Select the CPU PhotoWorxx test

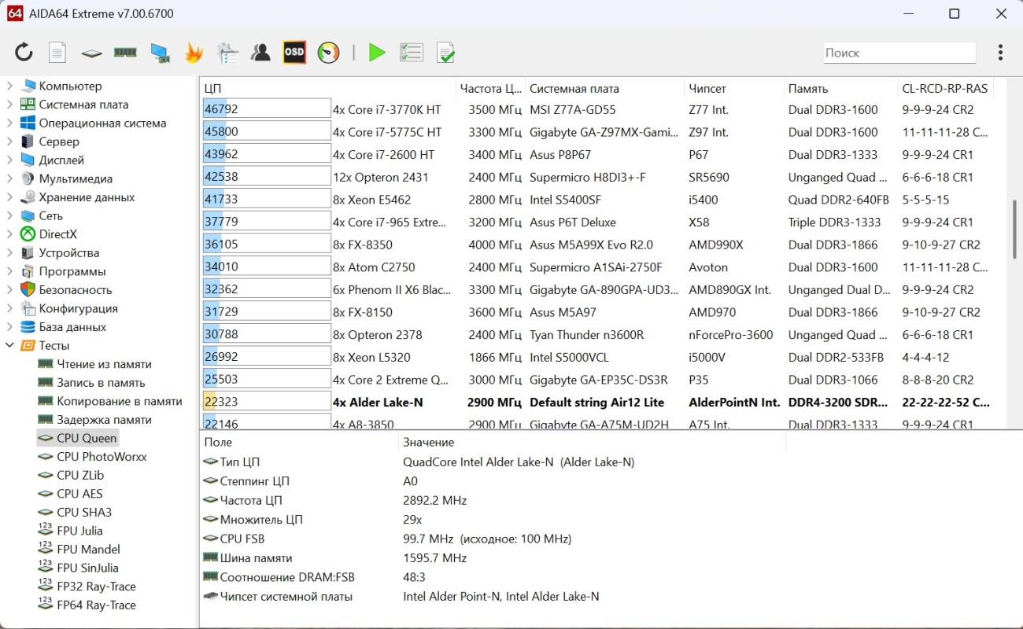102,457
